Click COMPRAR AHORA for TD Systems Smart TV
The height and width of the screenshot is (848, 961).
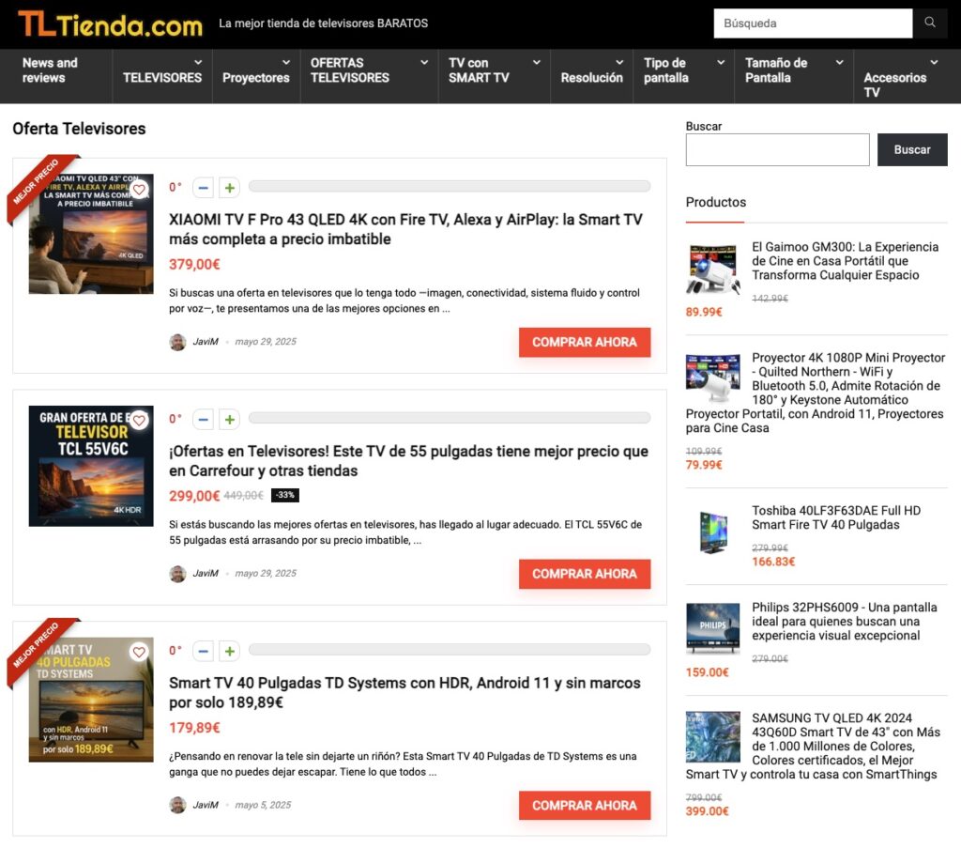tap(584, 806)
